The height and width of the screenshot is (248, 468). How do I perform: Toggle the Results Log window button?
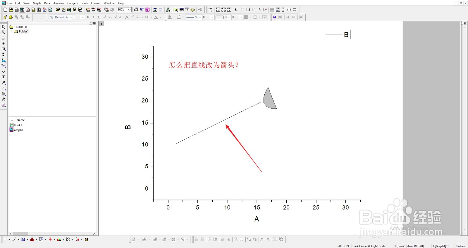(181, 10)
